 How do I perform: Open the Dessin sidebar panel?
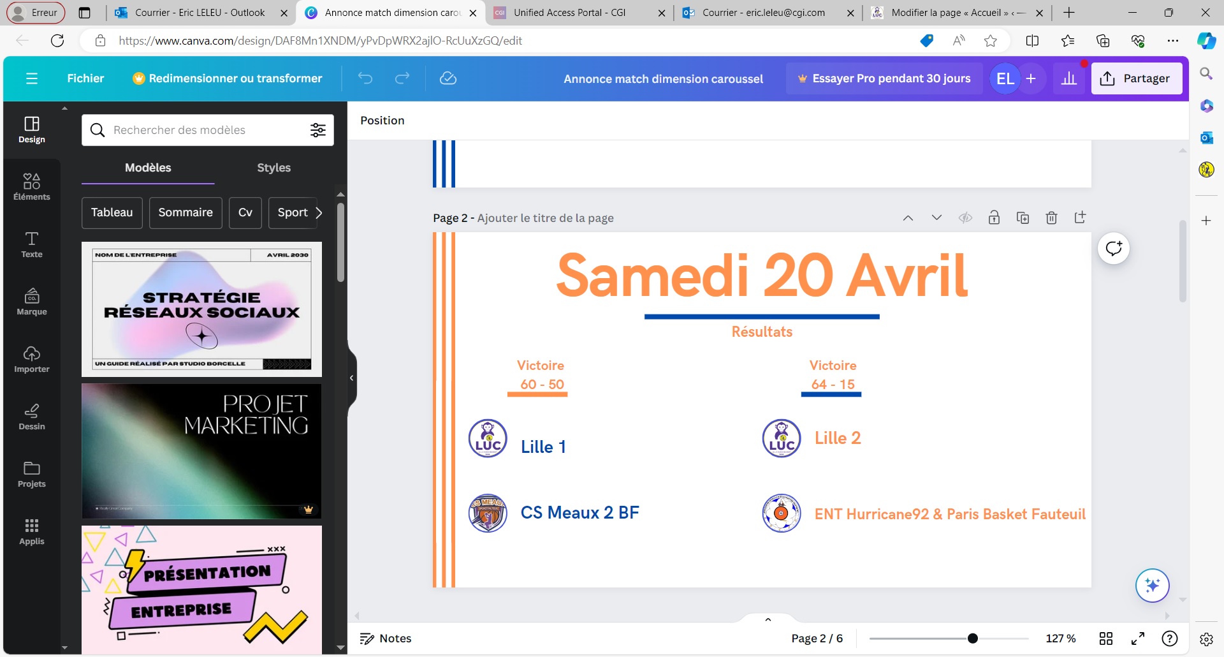(32, 417)
